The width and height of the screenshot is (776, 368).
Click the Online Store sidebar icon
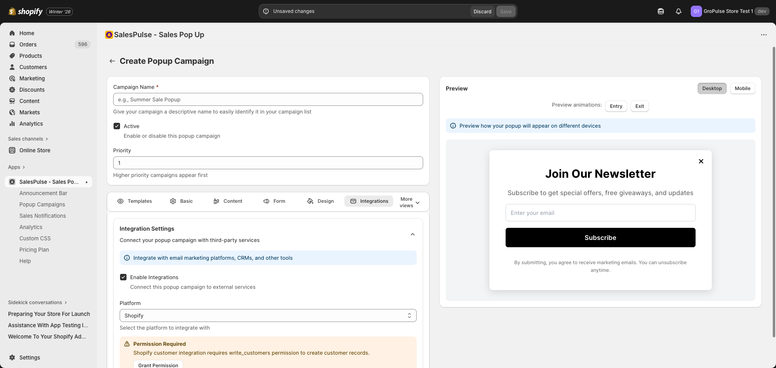click(x=12, y=150)
